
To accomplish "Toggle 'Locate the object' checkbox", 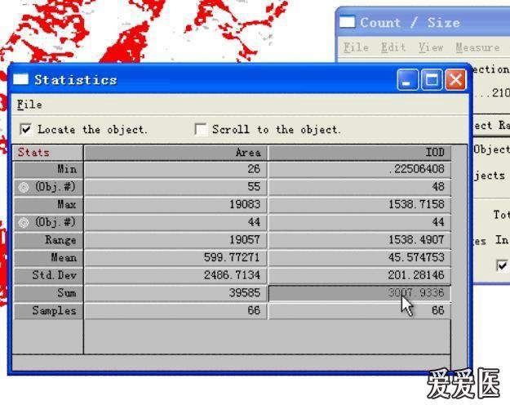I will (26, 129).
